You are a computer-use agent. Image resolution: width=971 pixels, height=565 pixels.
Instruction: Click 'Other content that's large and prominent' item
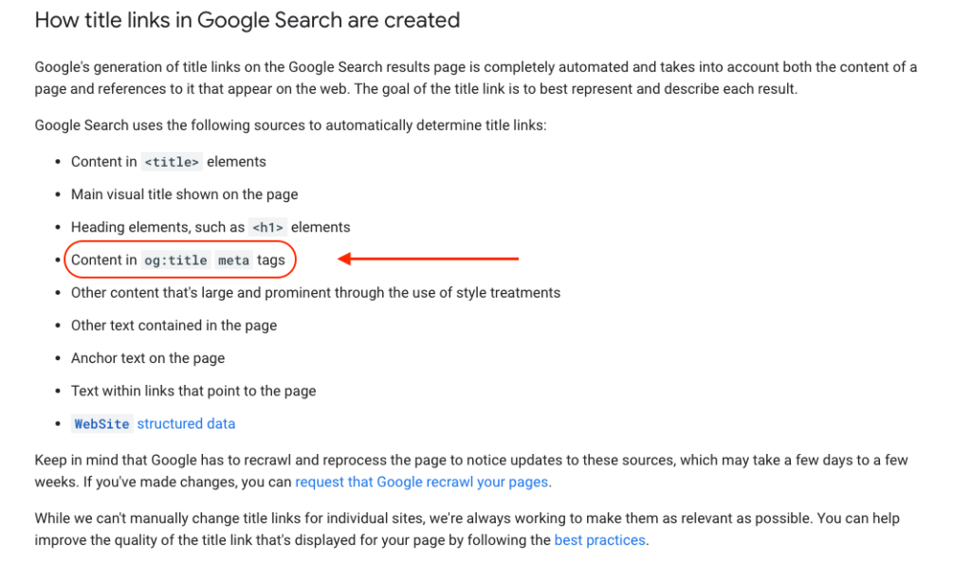click(x=316, y=293)
